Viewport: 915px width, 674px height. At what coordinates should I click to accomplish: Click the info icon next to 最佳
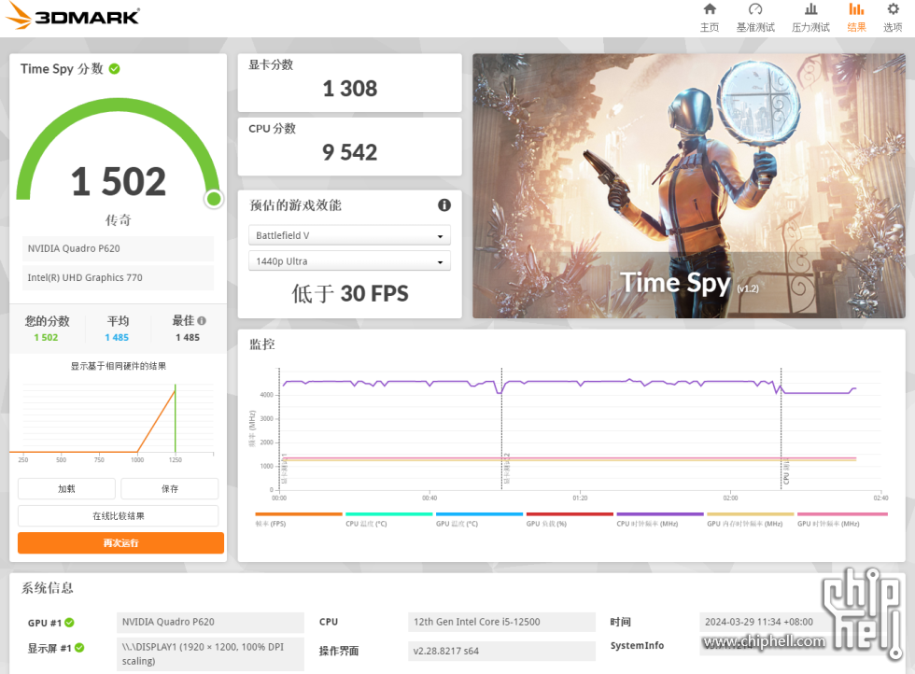click(x=202, y=320)
